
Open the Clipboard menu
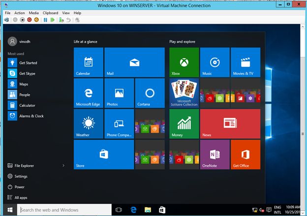coord(50,13)
